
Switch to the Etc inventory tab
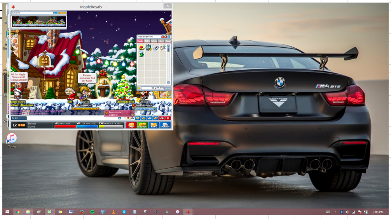(x=161, y=41)
